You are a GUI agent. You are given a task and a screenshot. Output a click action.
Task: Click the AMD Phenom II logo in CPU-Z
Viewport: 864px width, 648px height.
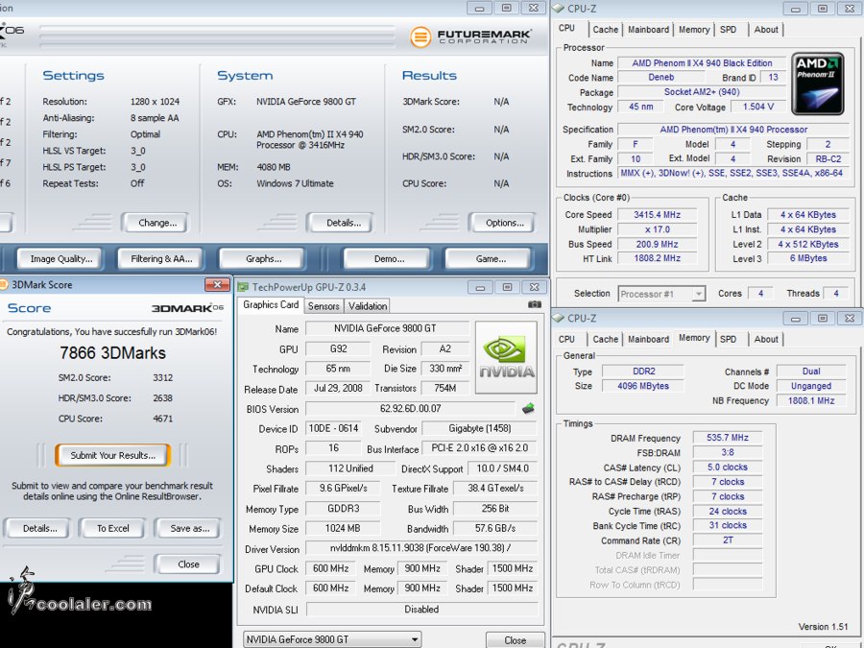click(817, 84)
